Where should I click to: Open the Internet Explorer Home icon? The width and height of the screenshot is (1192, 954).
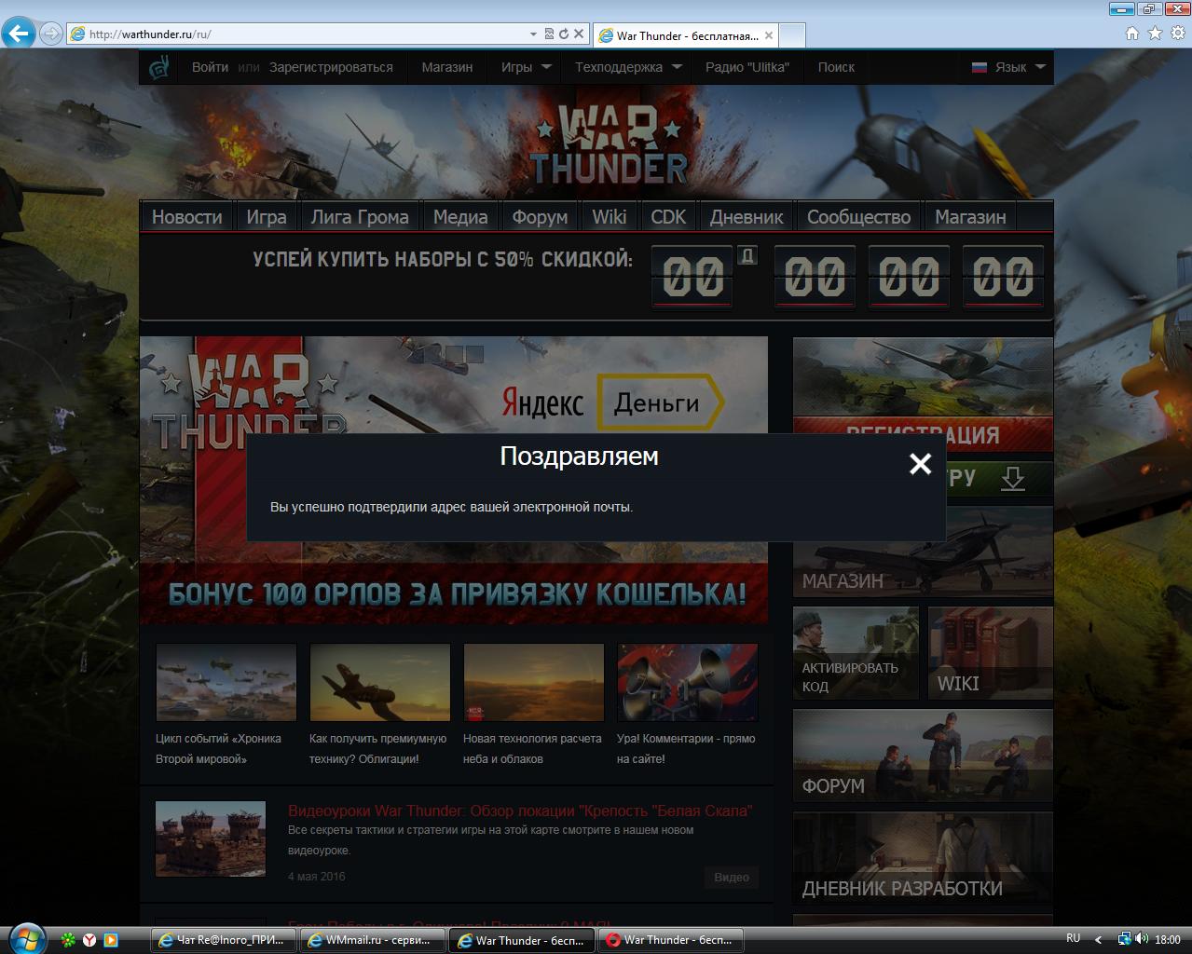pyautogui.click(x=1131, y=34)
